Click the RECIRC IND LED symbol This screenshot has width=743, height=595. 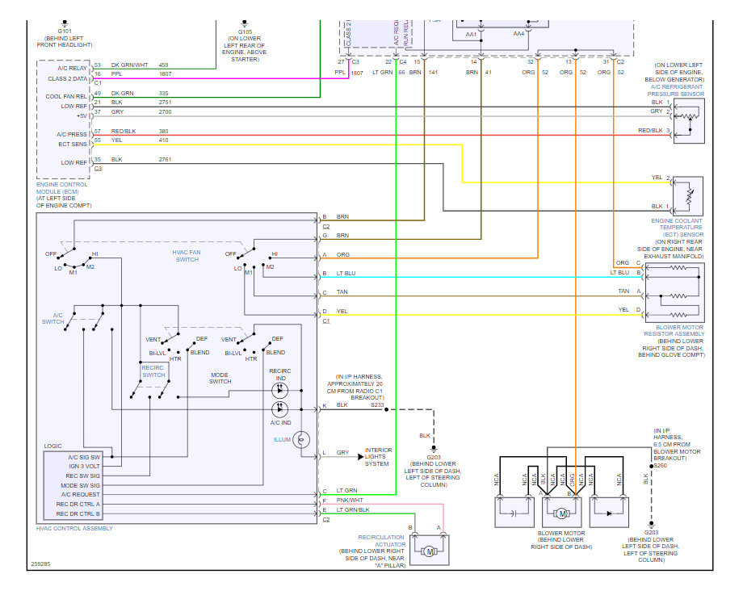(279, 391)
